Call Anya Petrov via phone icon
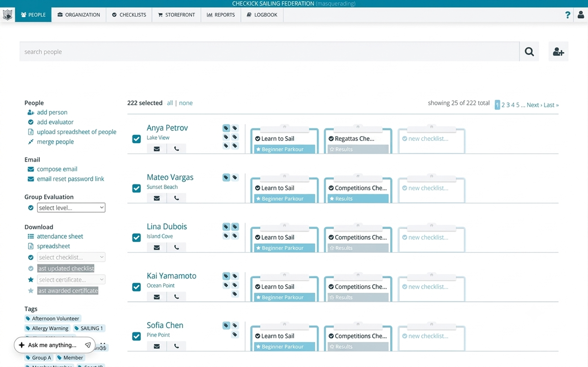 [x=176, y=149]
